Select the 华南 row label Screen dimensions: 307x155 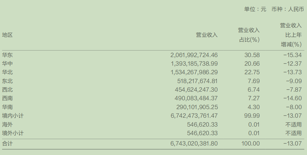point(7,107)
